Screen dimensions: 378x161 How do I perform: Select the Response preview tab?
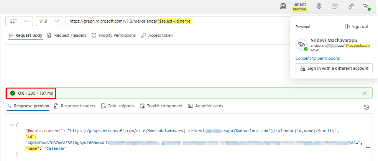[28, 106]
